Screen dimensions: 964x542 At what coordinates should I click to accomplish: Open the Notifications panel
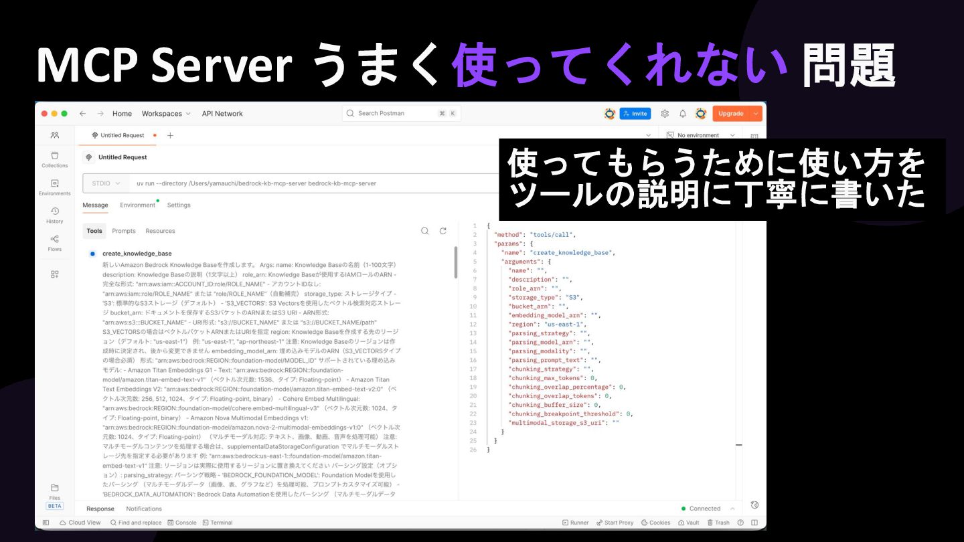click(x=144, y=509)
